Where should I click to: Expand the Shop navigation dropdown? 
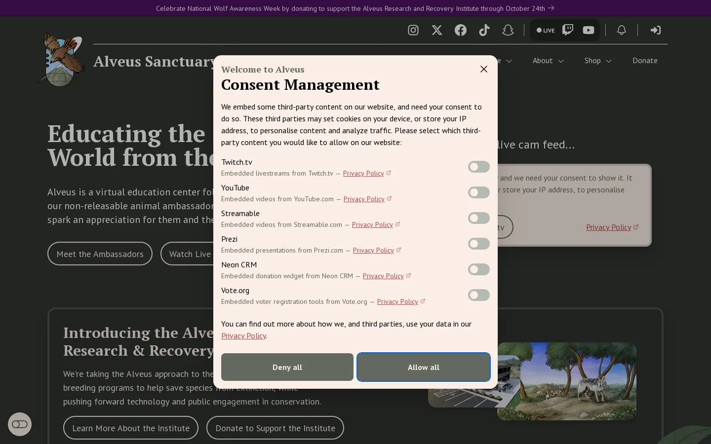pos(598,61)
